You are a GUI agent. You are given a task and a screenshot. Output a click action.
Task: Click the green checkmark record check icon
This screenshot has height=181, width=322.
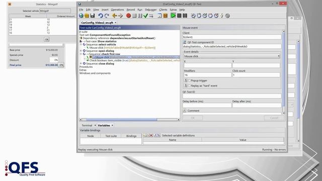click(x=145, y=16)
